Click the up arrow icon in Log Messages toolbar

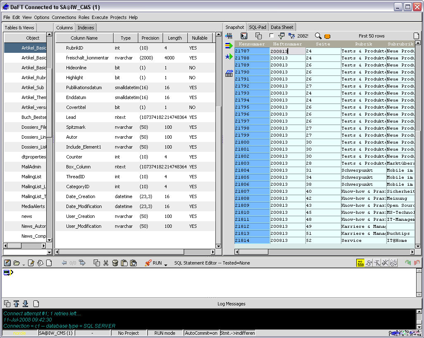click(16, 304)
